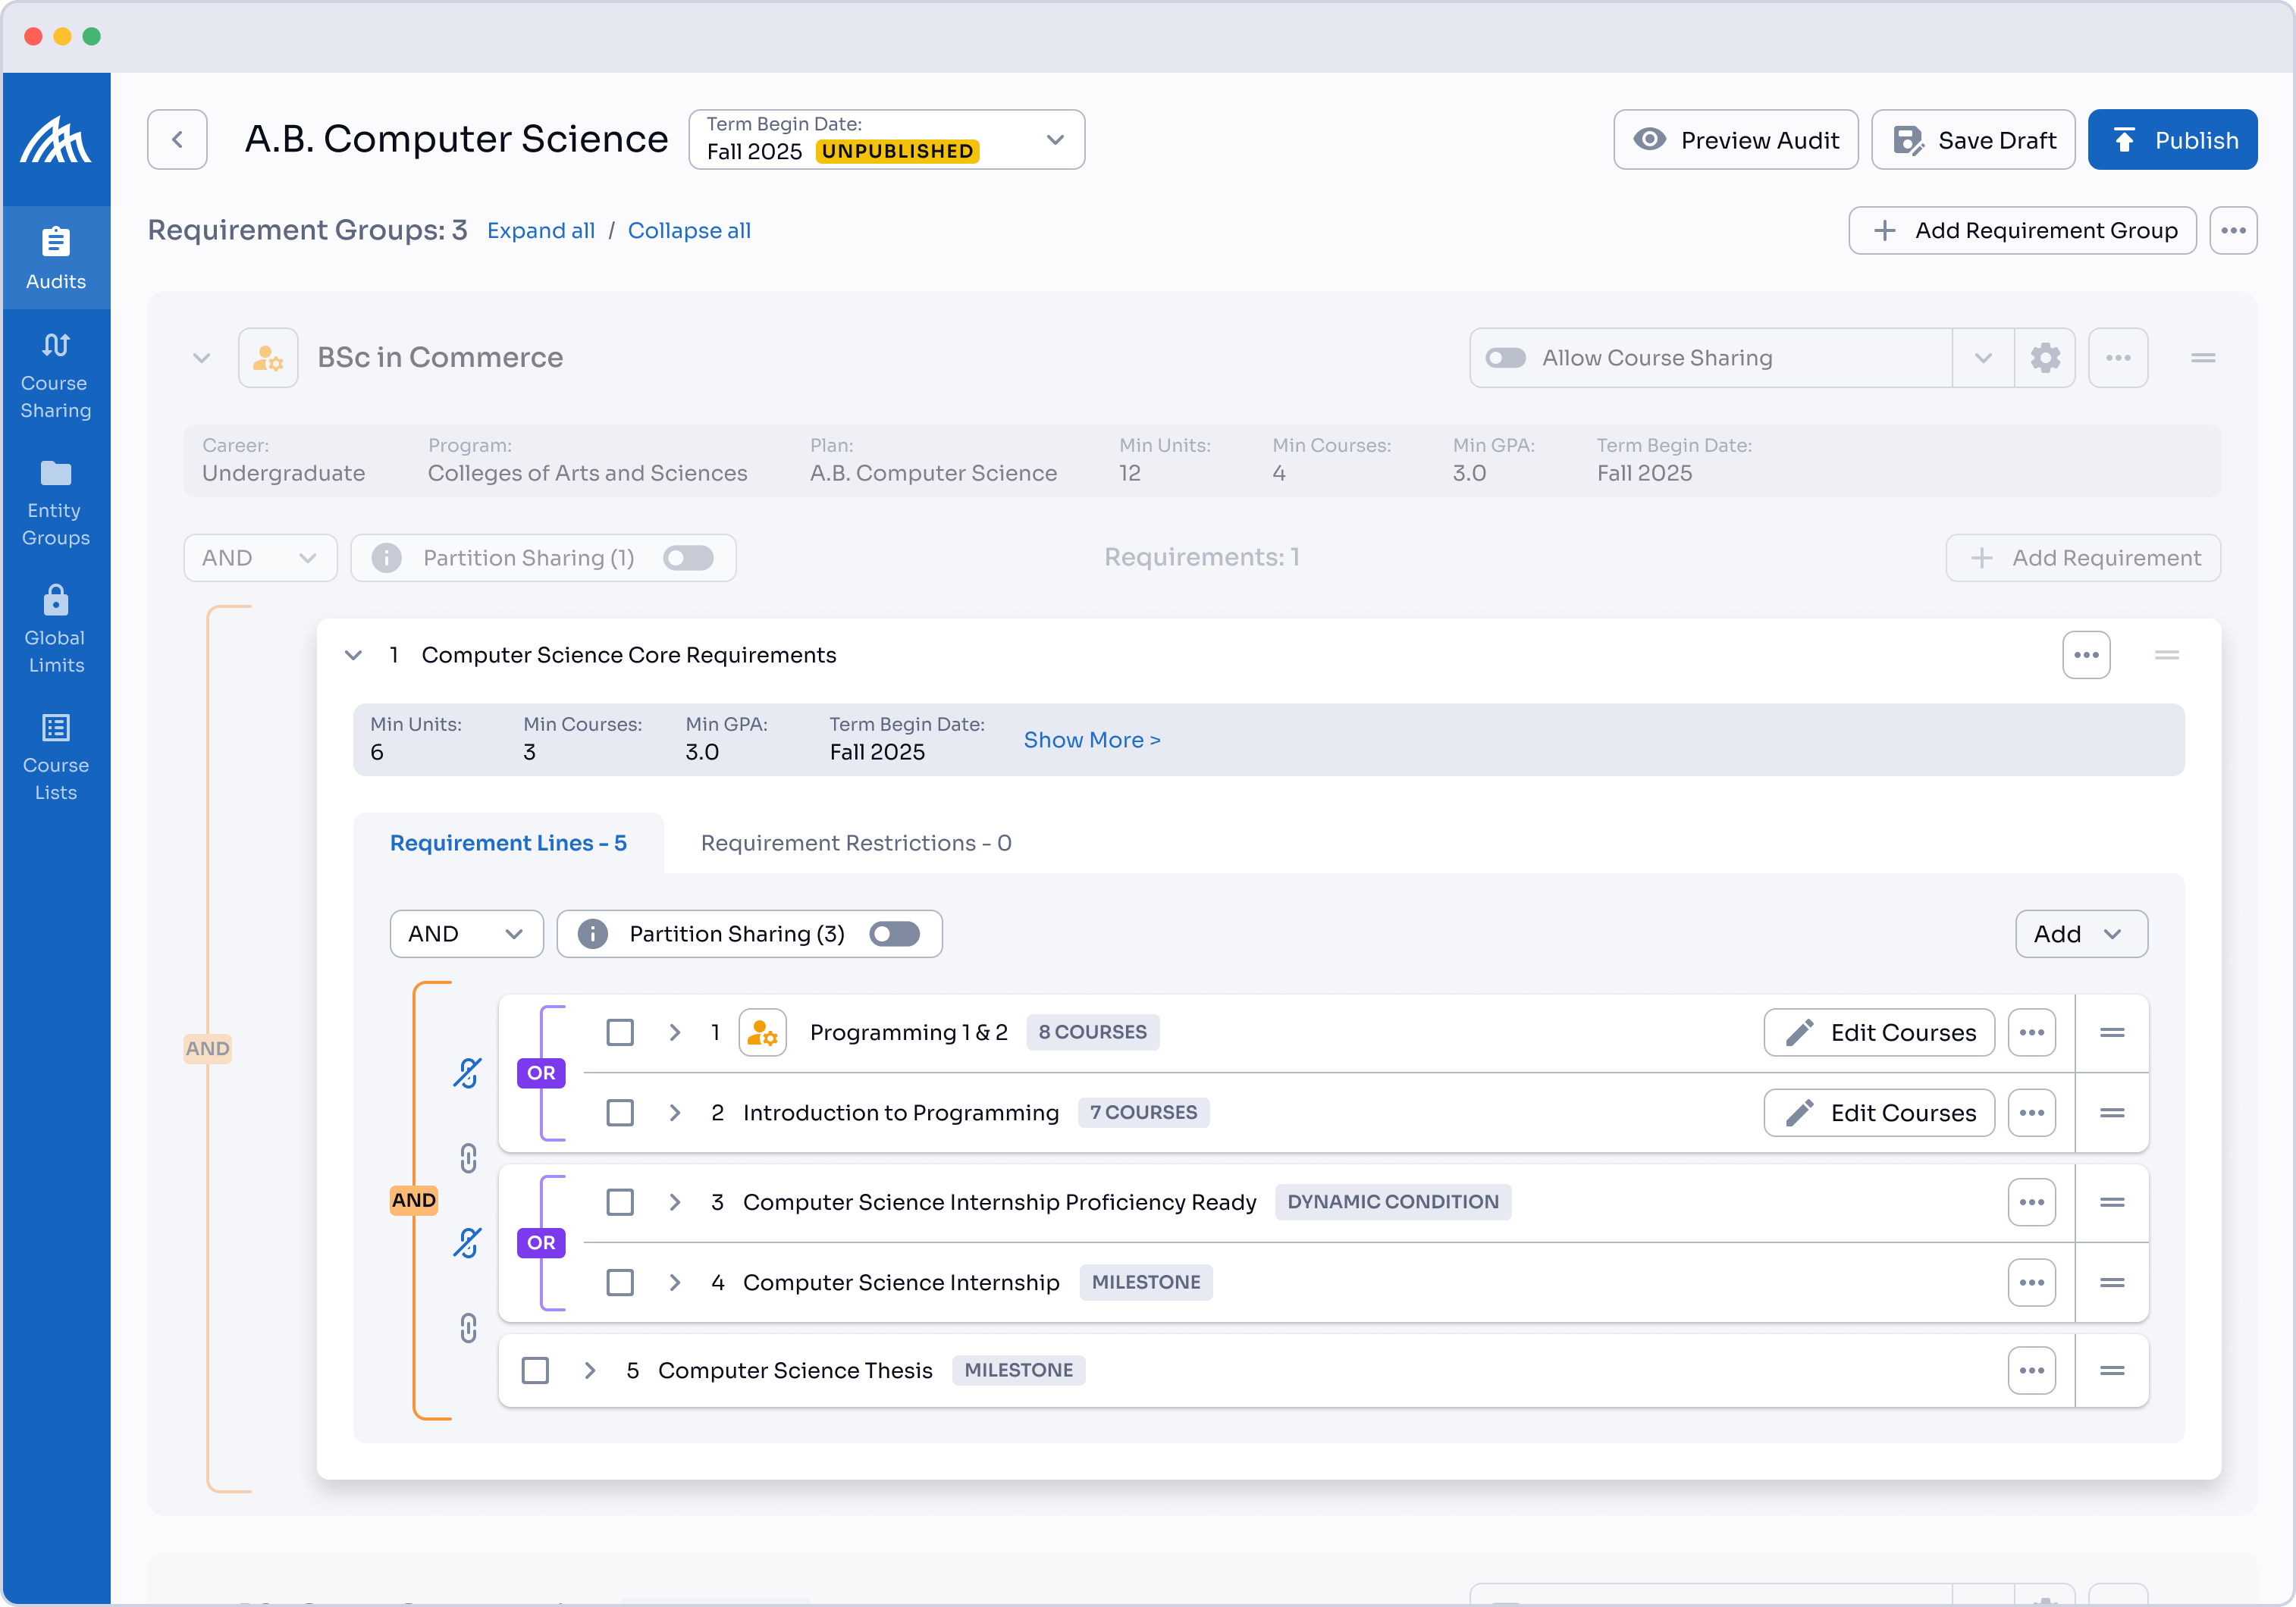
Task: Open more options for Computer Science Thesis
Action: (x=2032, y=1371)
